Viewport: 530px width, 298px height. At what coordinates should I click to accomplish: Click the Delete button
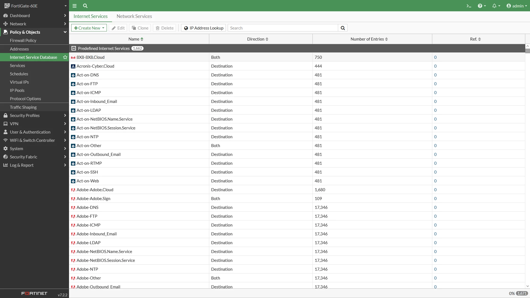(165, 28)
